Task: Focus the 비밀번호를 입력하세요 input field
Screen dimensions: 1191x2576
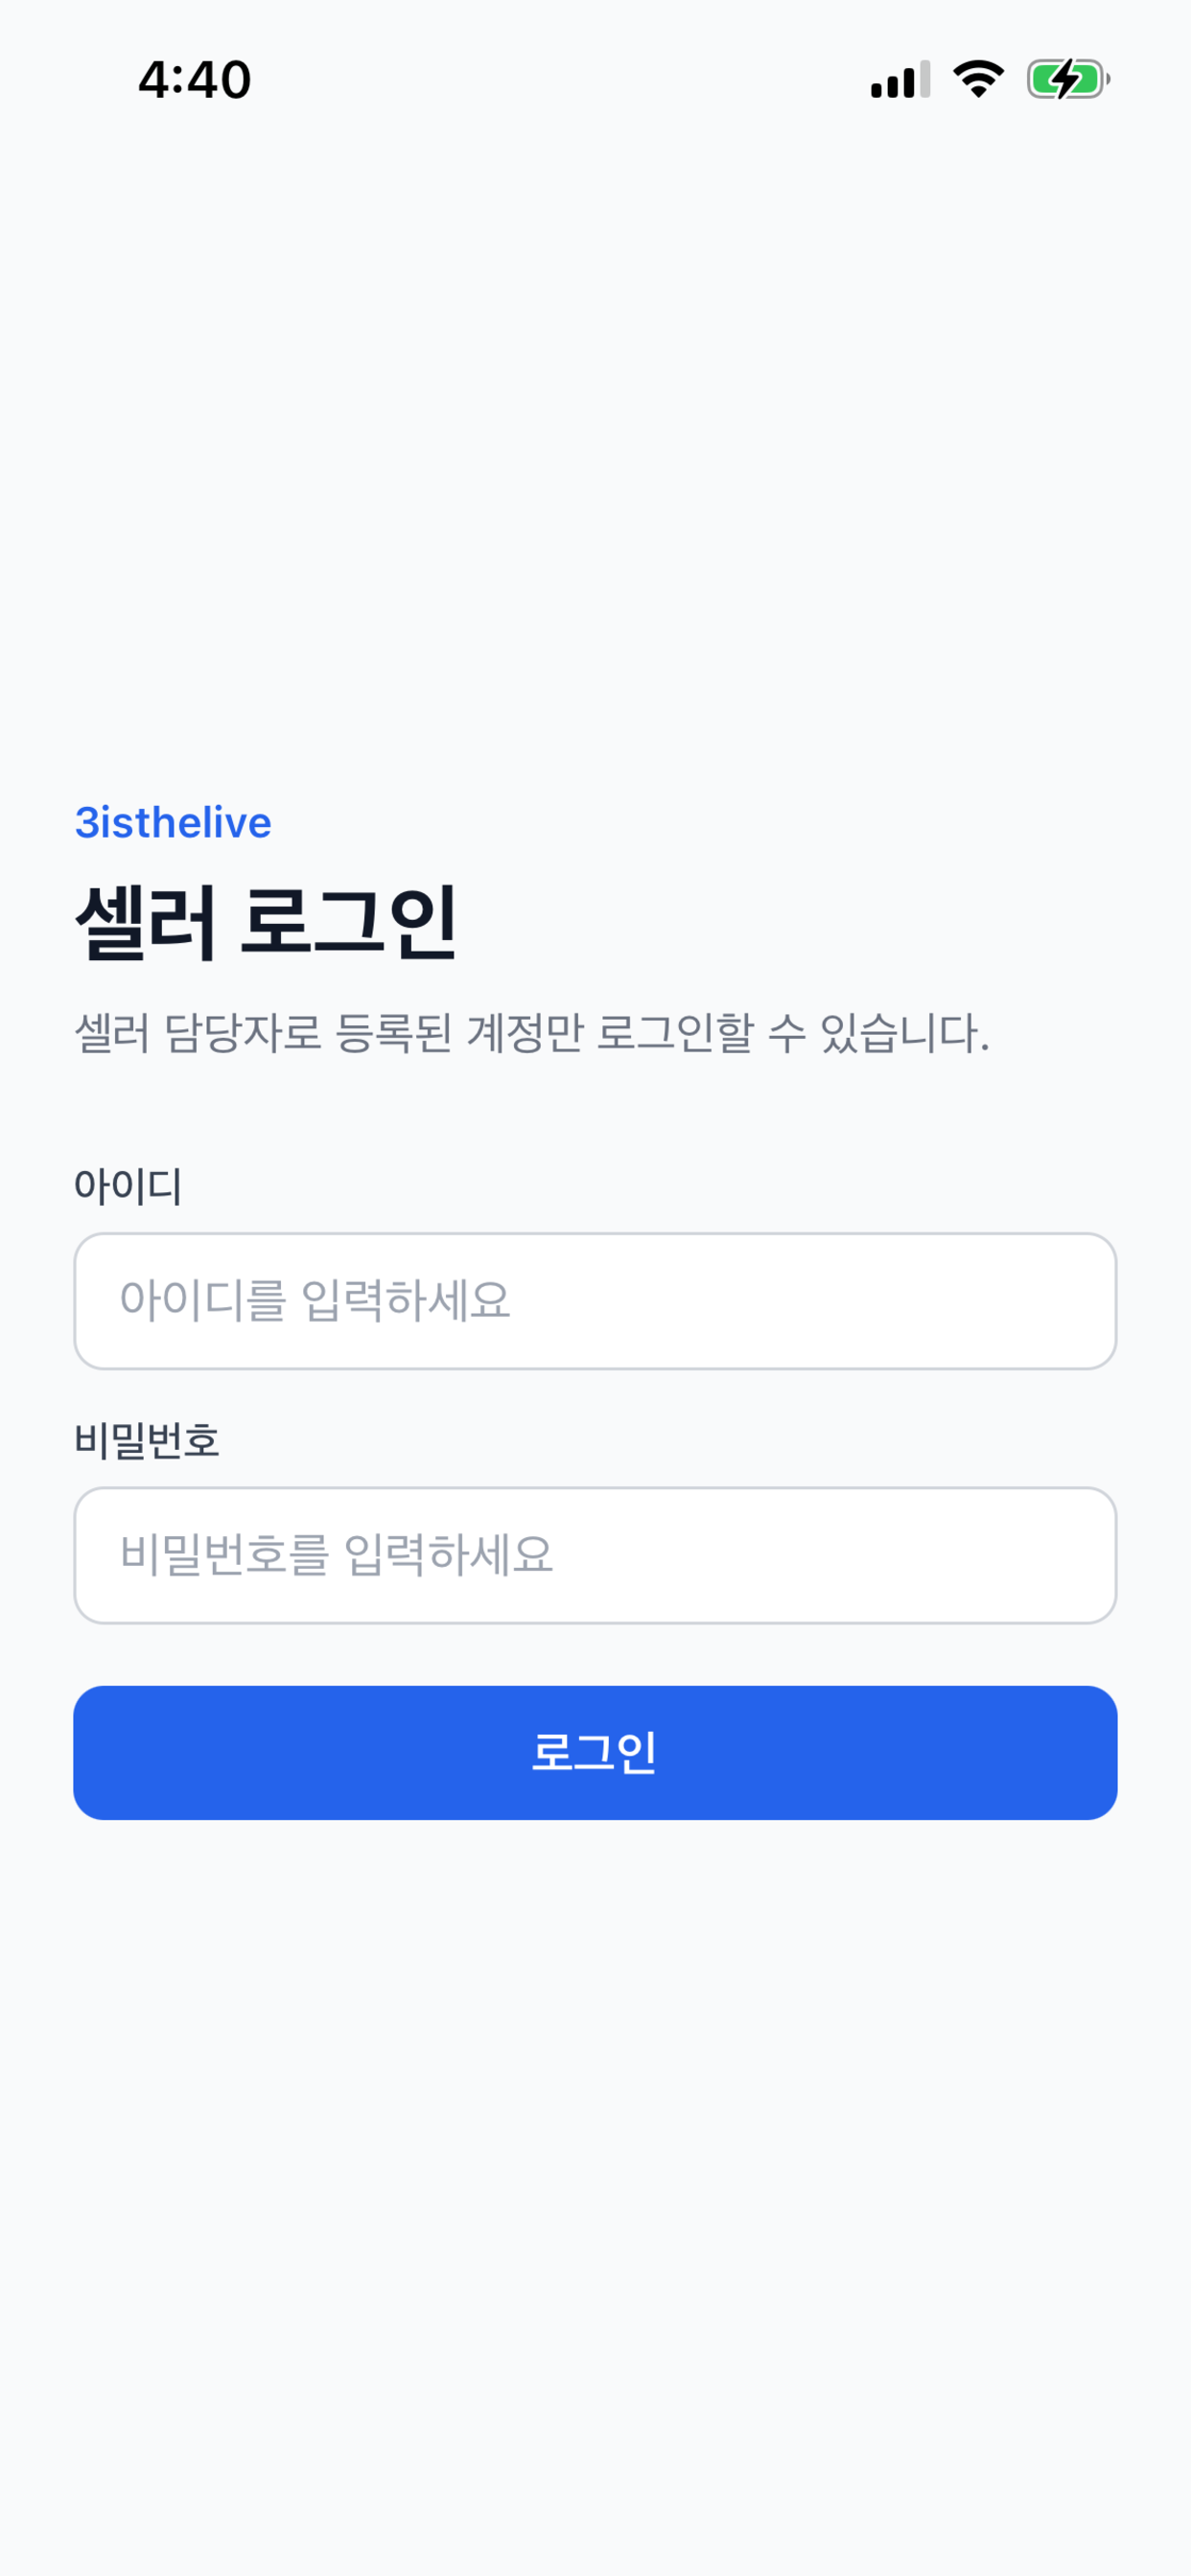Action: tap(595, 1555)
